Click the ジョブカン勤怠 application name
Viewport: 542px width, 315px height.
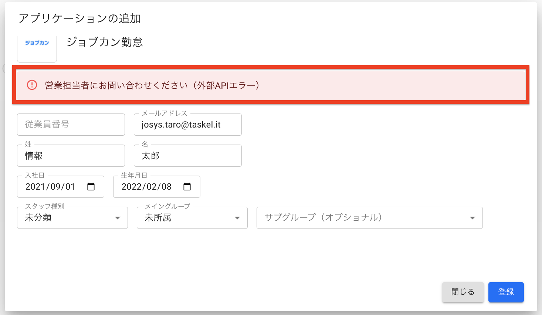tap(105, 42)
